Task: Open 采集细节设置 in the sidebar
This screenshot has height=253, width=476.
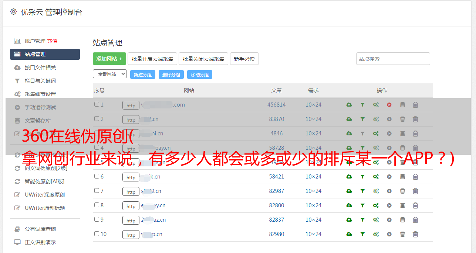Action: pyautogui.click(x=40, y=94)
